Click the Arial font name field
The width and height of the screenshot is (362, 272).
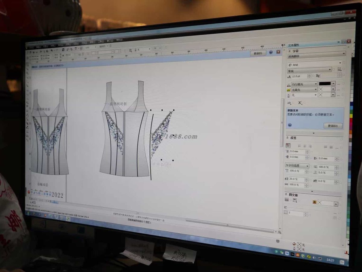315,64
